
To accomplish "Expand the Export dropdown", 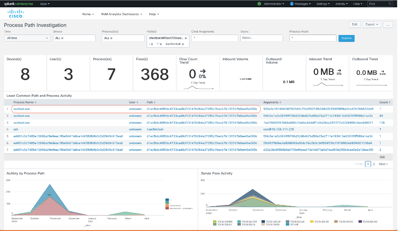I will coord(372,24).
